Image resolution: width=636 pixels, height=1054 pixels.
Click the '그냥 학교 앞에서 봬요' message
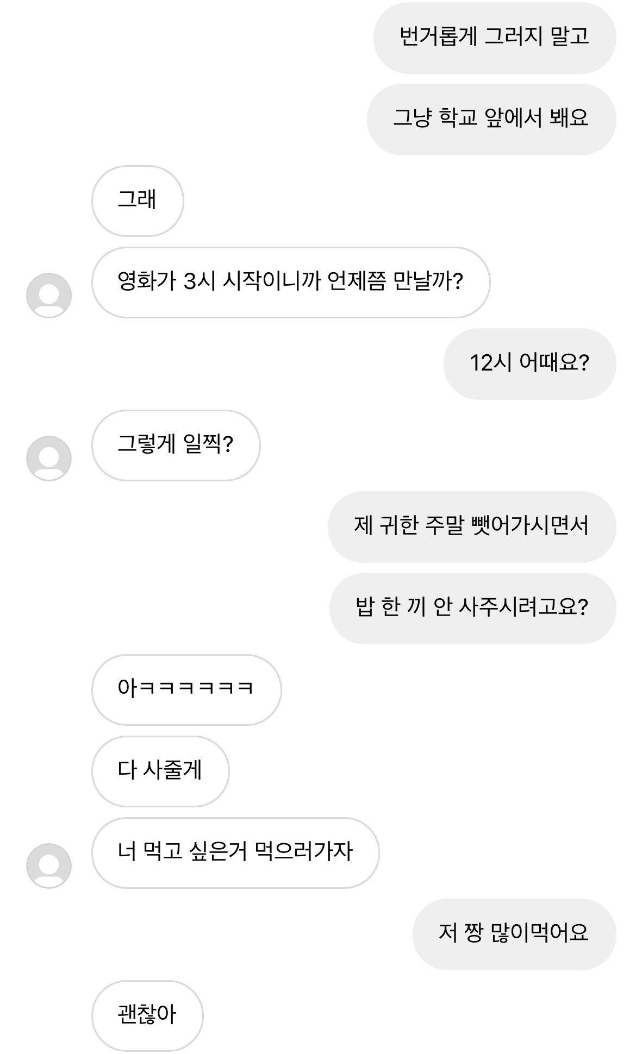tap(491, 119)
